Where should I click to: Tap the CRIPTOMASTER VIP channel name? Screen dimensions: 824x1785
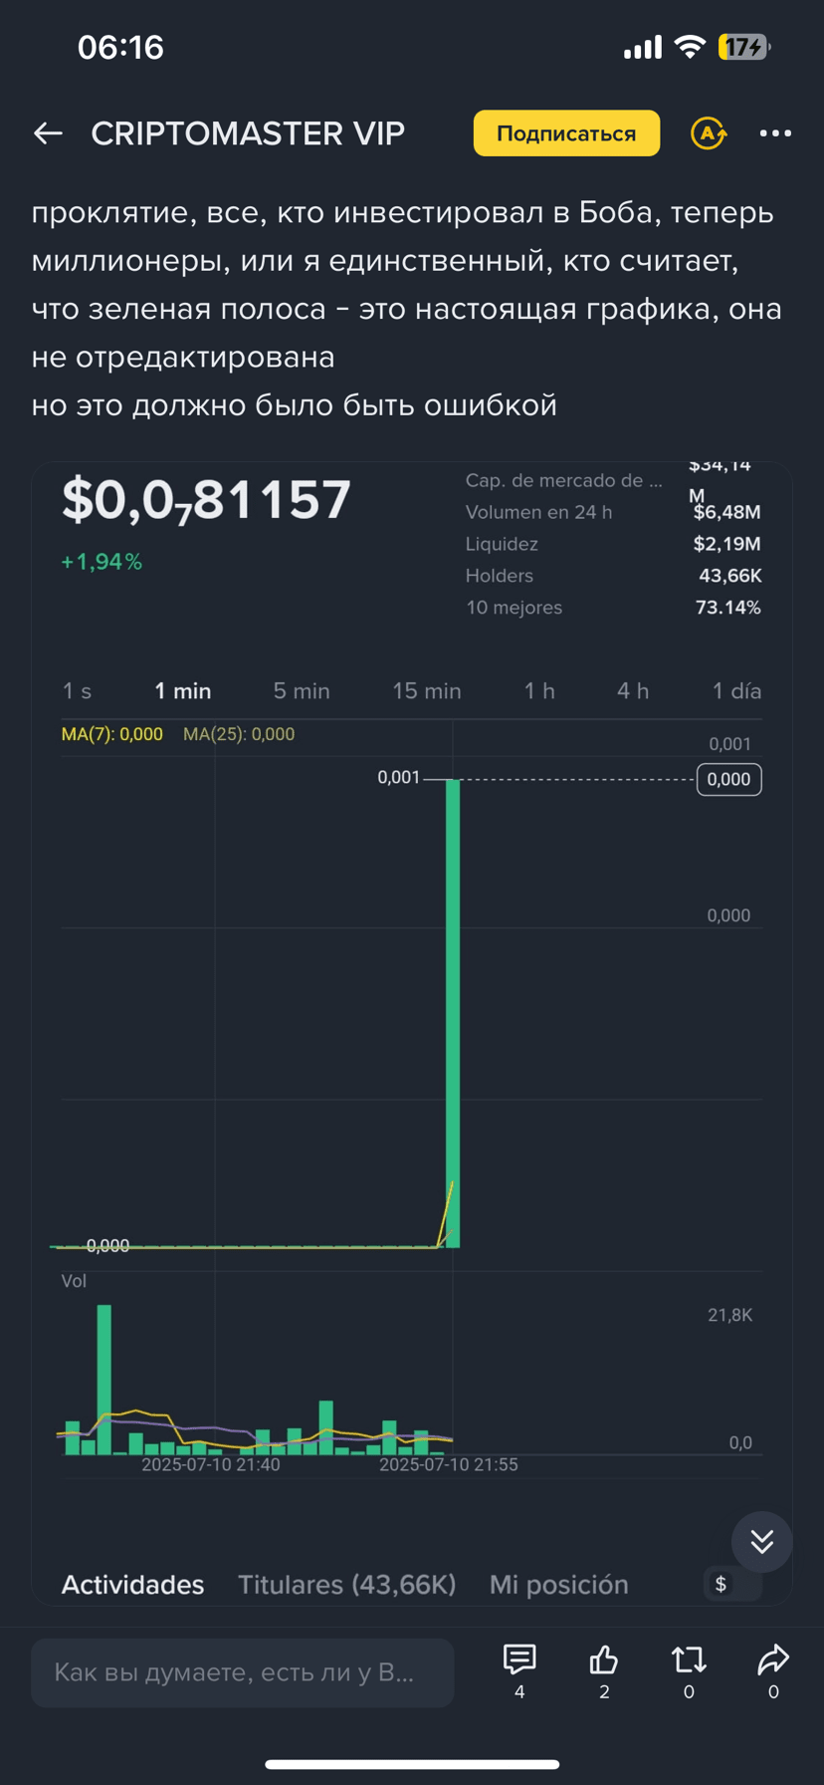point(248,133)
